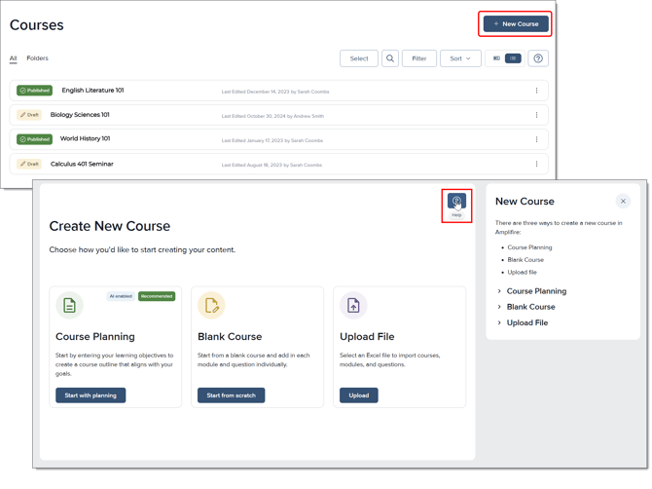The height and width of the screenshot is (489, 652).
Task: Click Upload file bullet in help panel
Action: (x=522, y=273)
